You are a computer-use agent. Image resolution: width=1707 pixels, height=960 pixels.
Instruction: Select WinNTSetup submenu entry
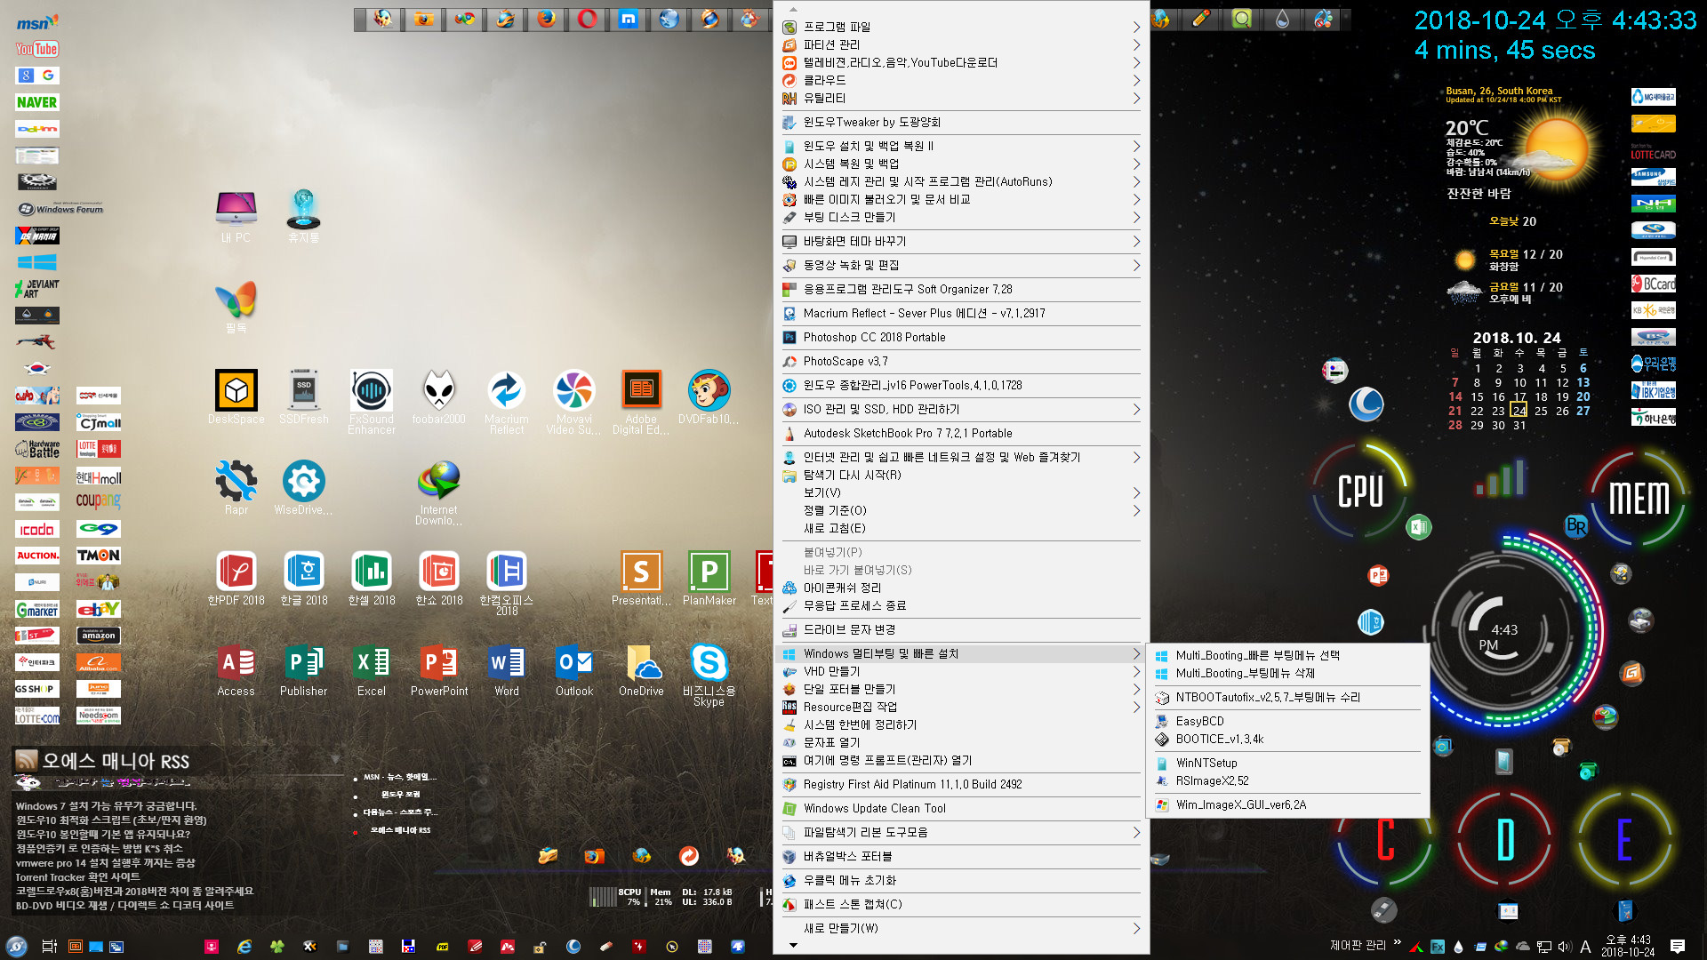pos(1288,763)
